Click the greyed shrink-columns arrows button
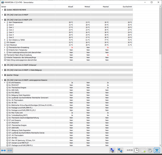The width and height of the screenshot is (162, 155). [10, 150]
